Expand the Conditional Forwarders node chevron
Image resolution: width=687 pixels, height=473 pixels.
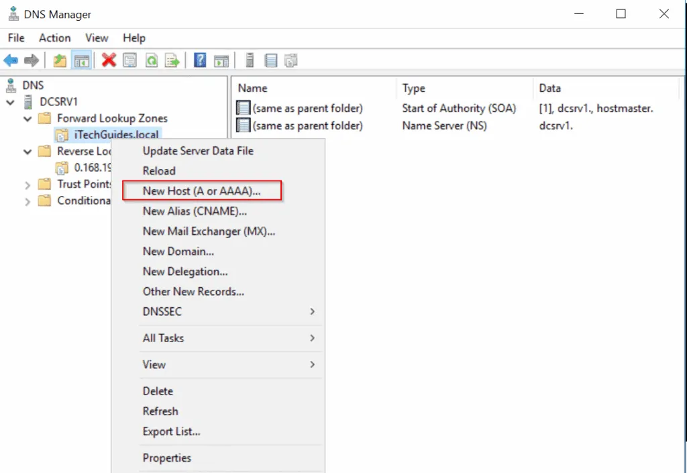point(28,201)
